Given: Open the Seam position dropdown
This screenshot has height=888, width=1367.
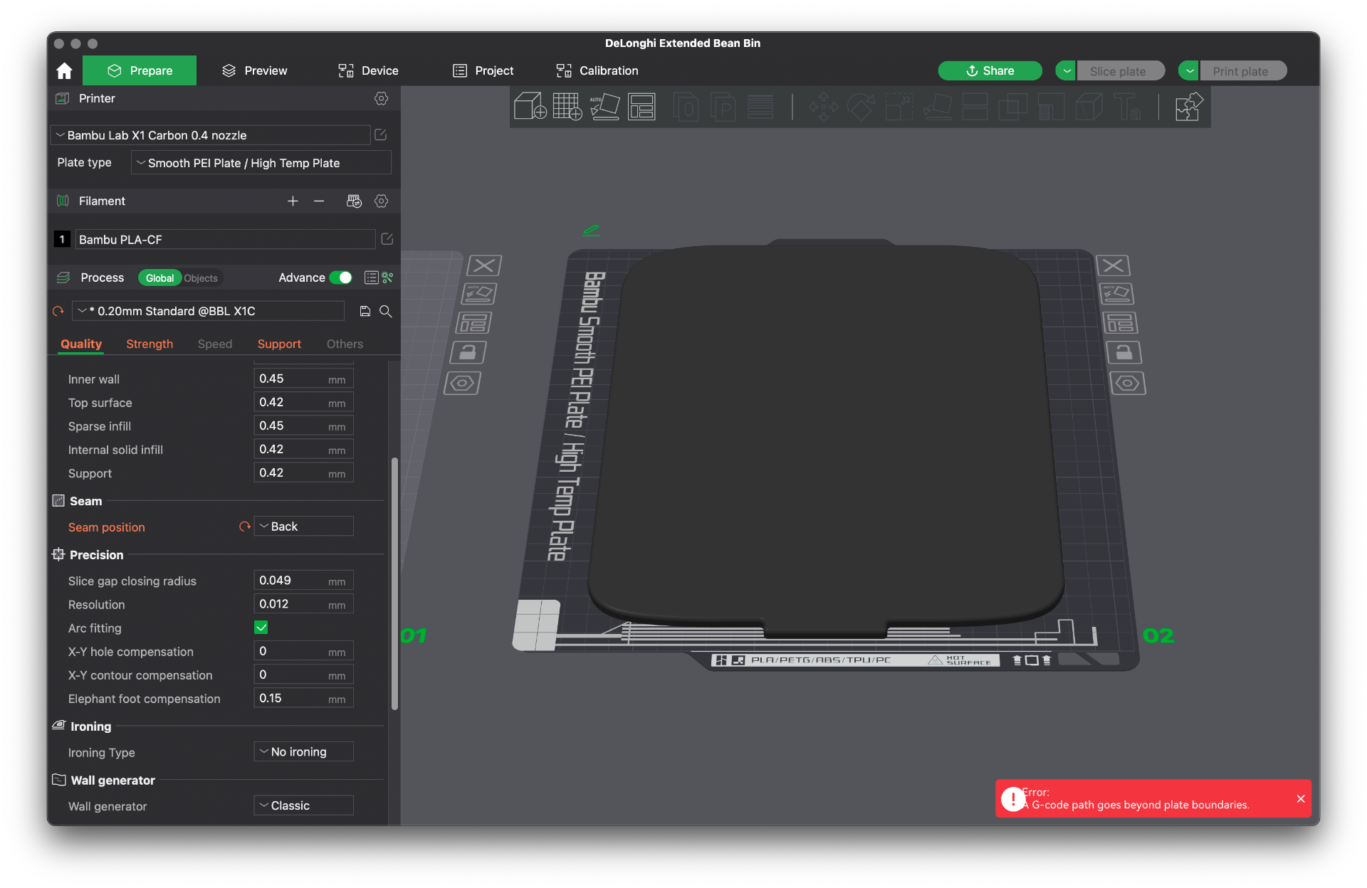Looking at the screenshot, I should (x=304, y=527).
